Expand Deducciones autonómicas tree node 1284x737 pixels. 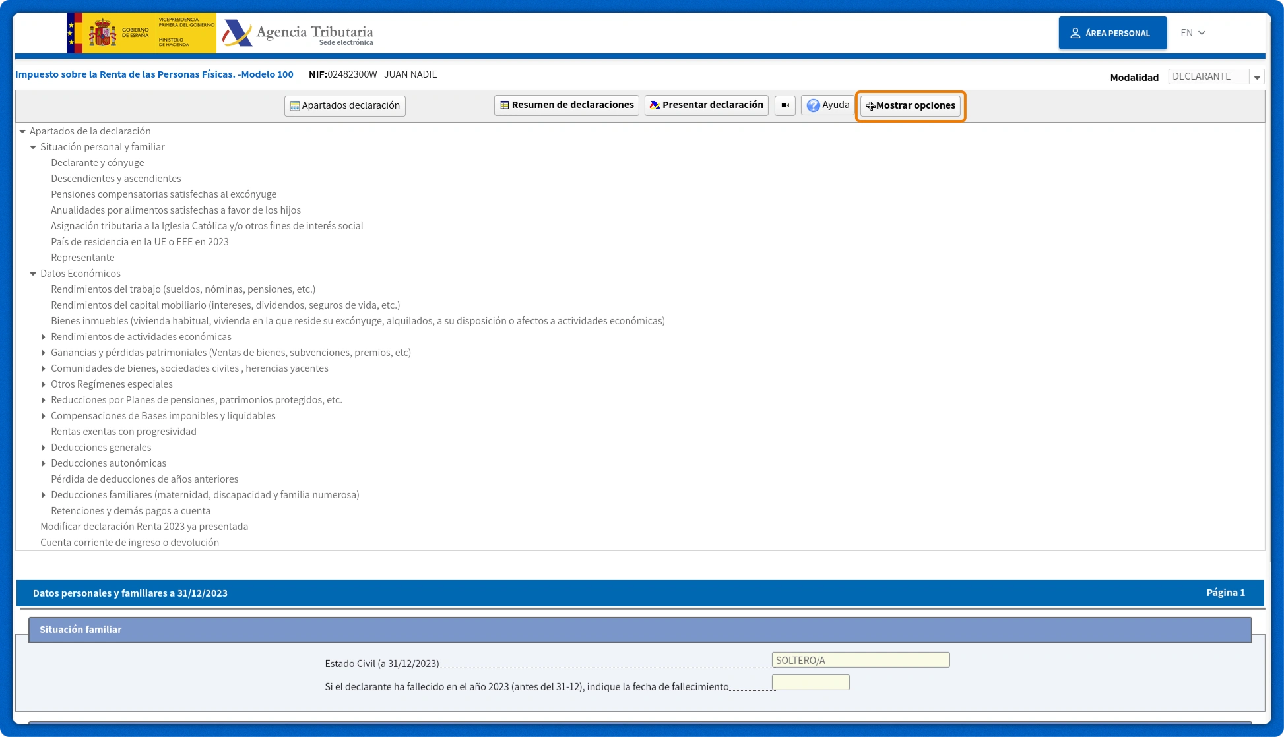coord(44,463)
